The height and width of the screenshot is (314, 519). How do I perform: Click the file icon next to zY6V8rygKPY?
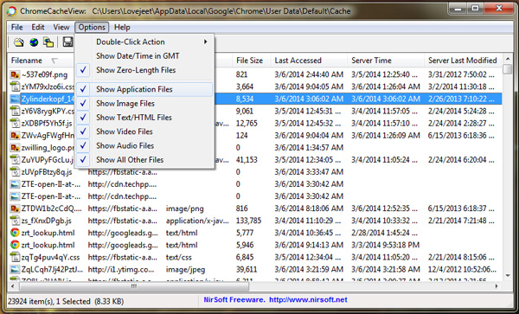coord(15,111)
